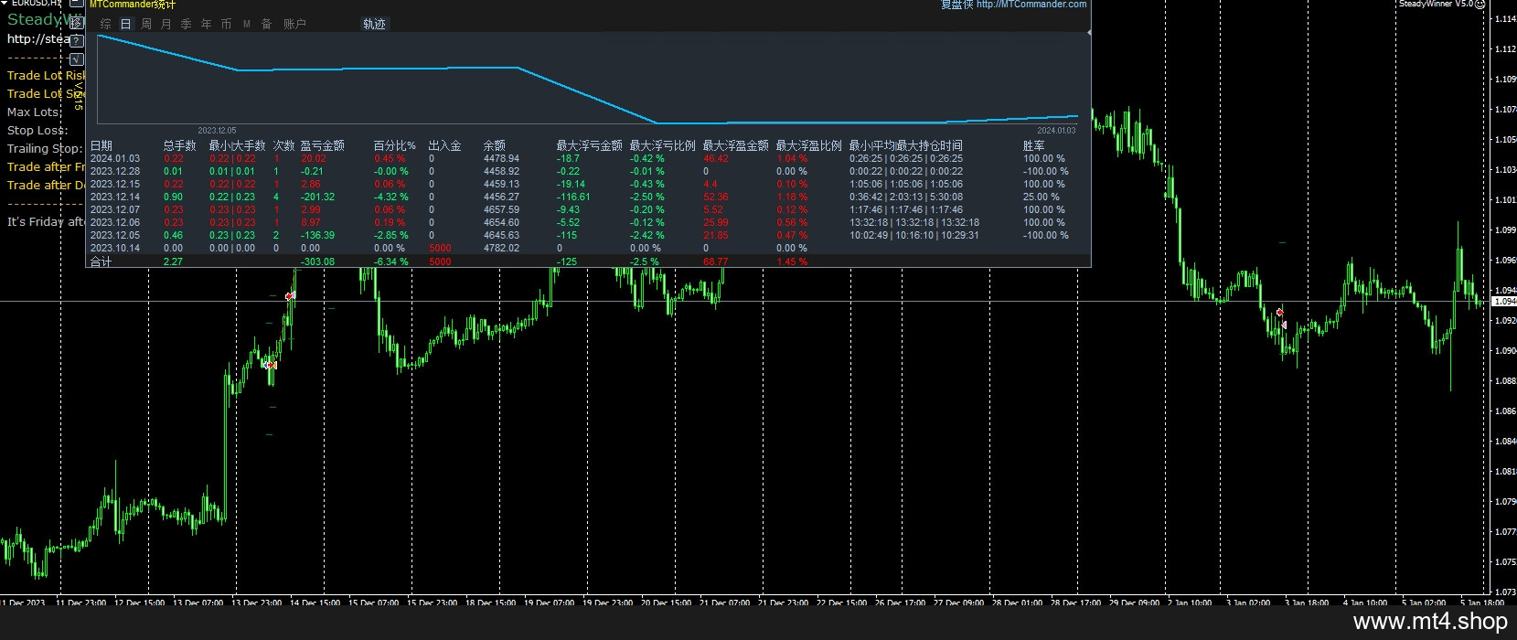
Task: Select the 季 quarterly statistics tab
Action: (186, 24)
